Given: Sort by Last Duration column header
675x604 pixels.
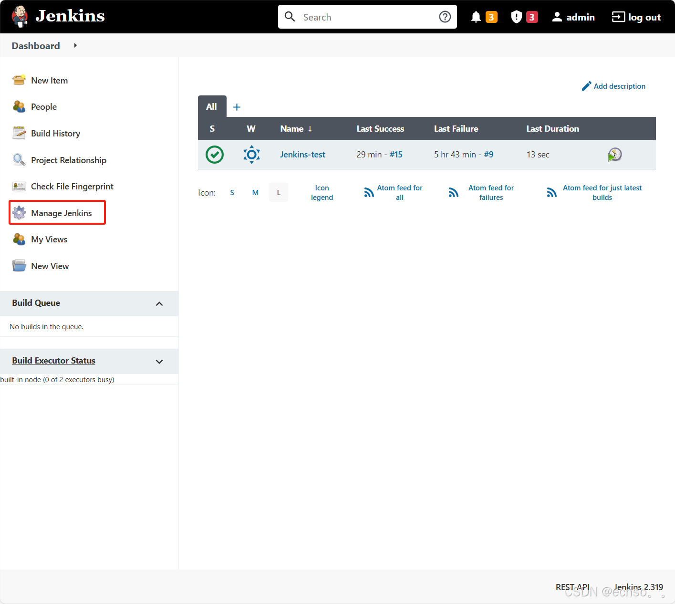Looking at the screenshot, I should point(552,129).
